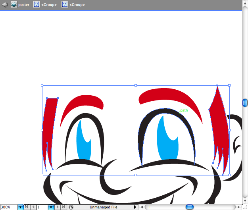Click the top-left bounding box handle

[42, 85]
